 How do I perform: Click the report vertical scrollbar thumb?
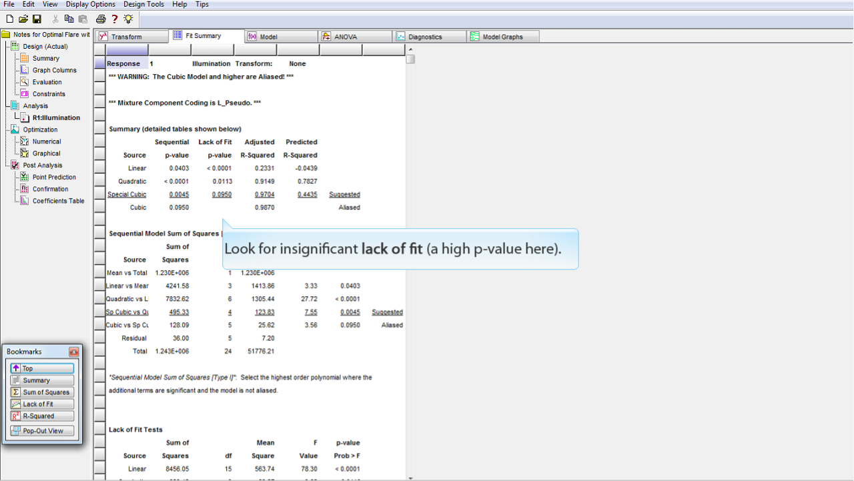coord(410,59)
